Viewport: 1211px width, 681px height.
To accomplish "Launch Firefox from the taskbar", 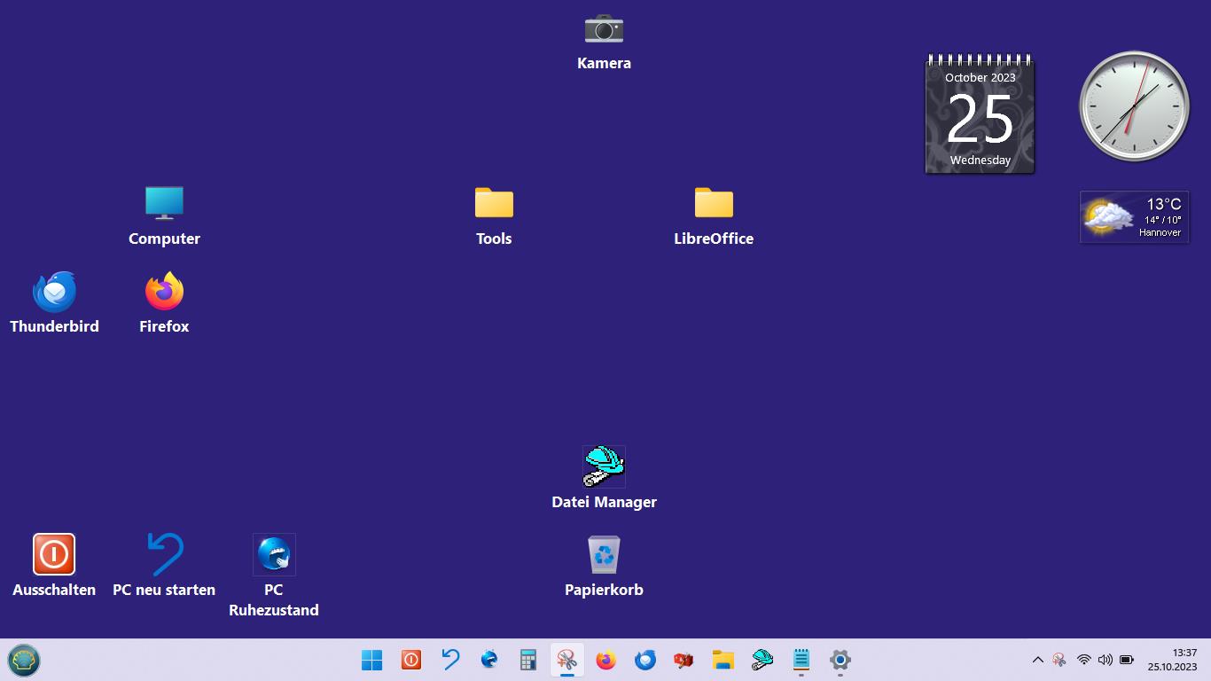I will tap(606, 660).
